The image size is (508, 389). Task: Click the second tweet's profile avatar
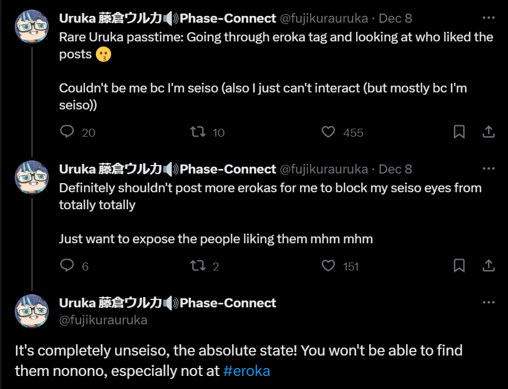click(31, 178)
